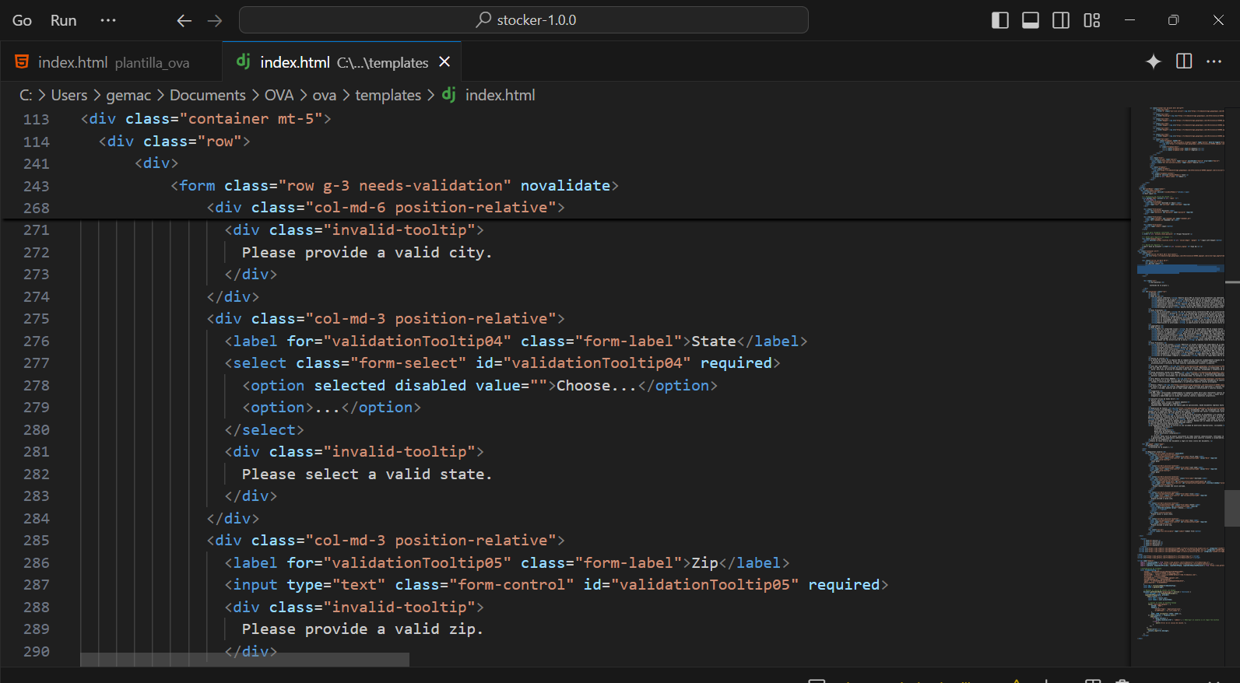1240x683 pixels.
Task: Click the HTML5 icon on the first tab
Action: pyautogui.click(x=23, y=62)
